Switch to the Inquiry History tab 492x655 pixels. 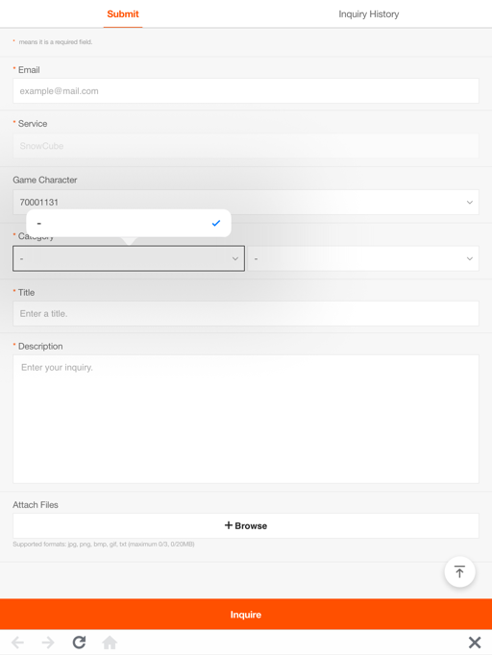(x=369, y=14)
